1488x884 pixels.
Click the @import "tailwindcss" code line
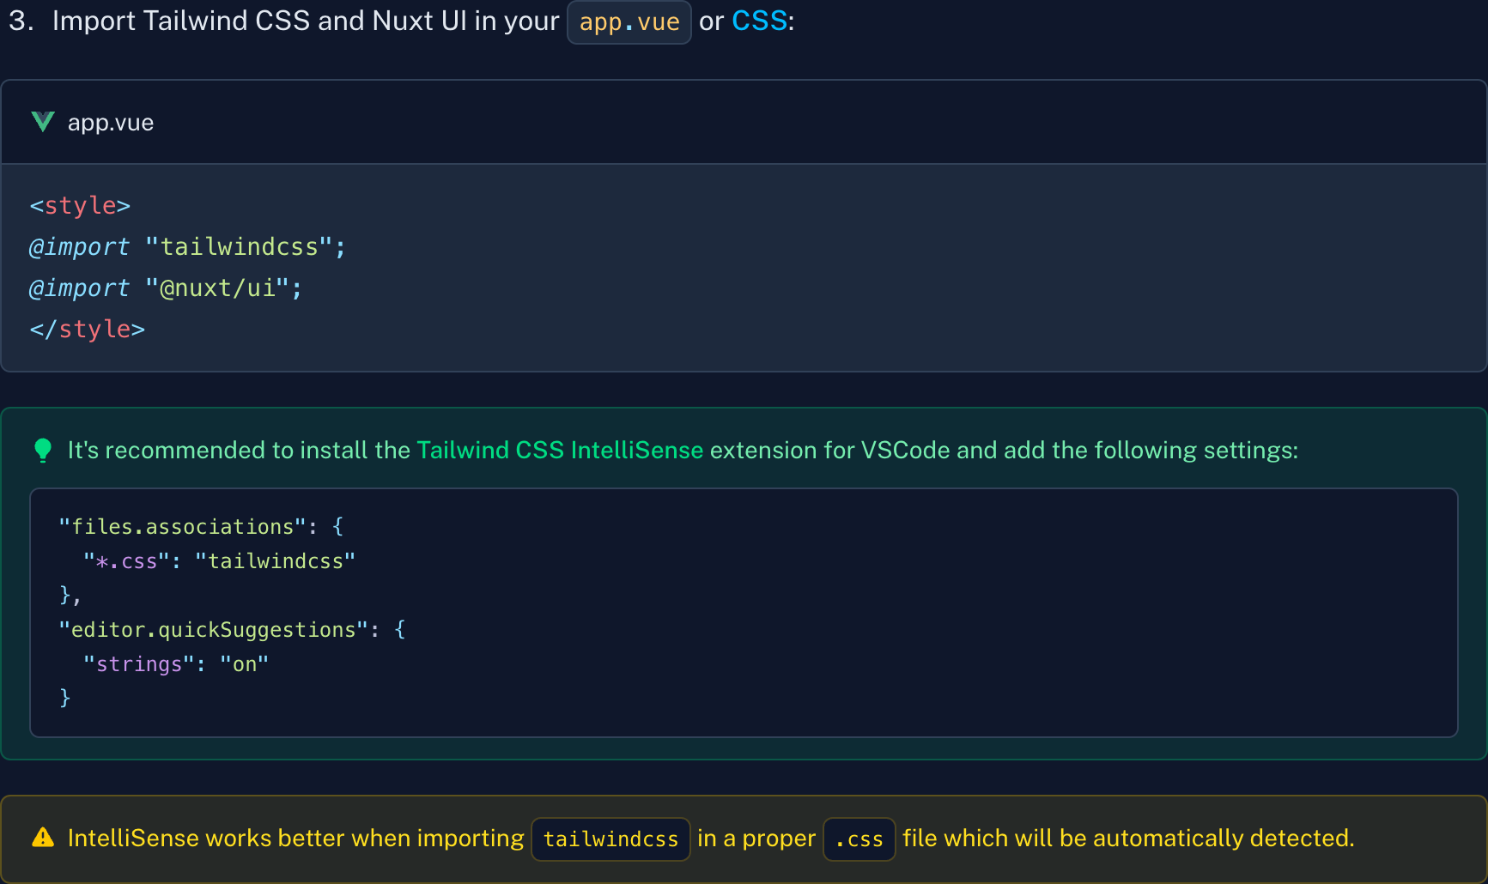[187, 246]
